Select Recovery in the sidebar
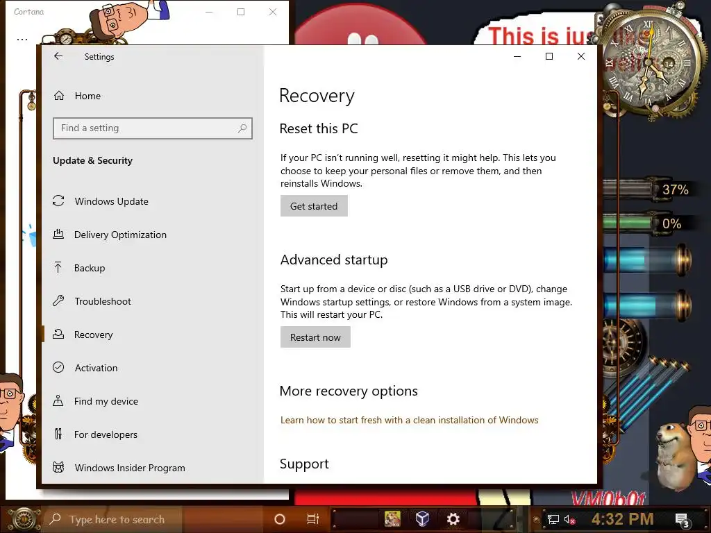The height and width of the screenshot is (533, 711). pyautogui.click(x=94, y=335)
